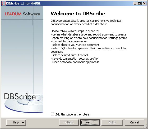This screenshot has height=129, width=148.
Task: Enable Skip this page in the future checkbox
Action: (x=52, y=114)
